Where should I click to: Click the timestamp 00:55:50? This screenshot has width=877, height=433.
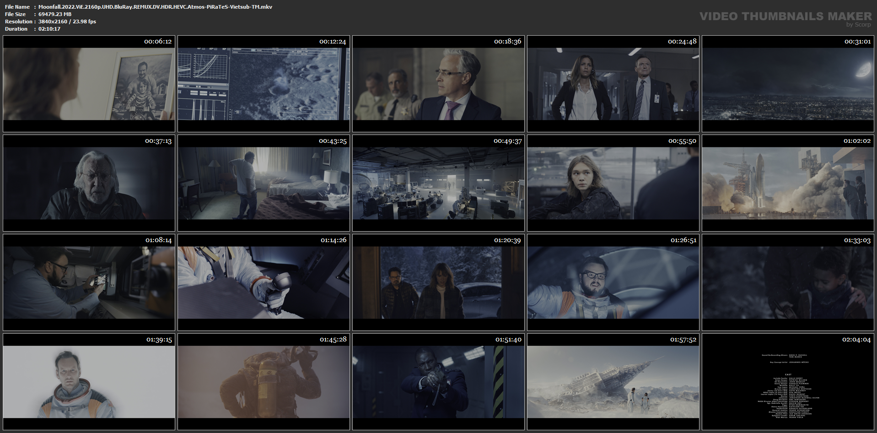pyautogui.click(x=682, y=141)
